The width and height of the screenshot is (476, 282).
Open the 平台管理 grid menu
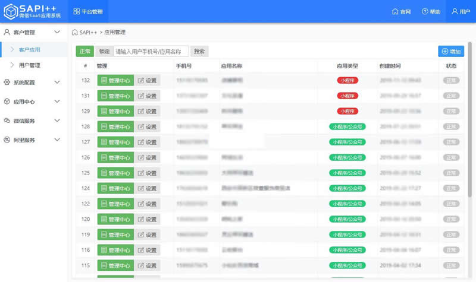[88, 11]
